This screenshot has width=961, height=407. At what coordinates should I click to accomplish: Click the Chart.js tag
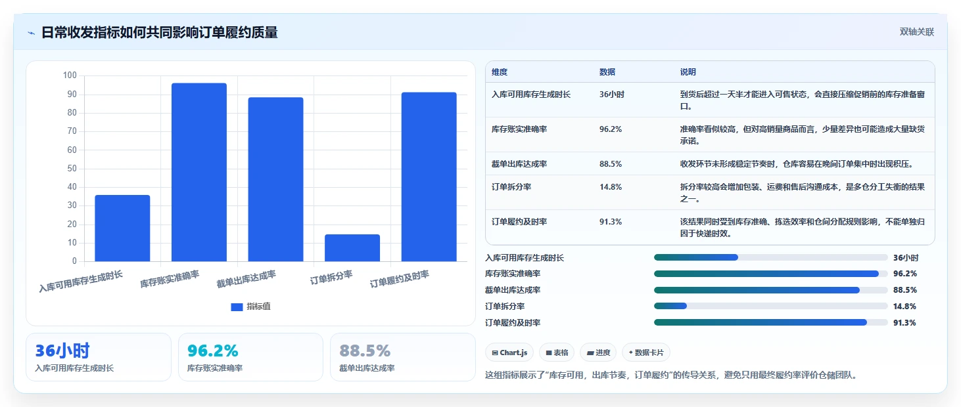(509, 353)
